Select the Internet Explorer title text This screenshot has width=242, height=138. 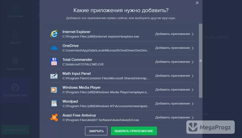[77, 32]
